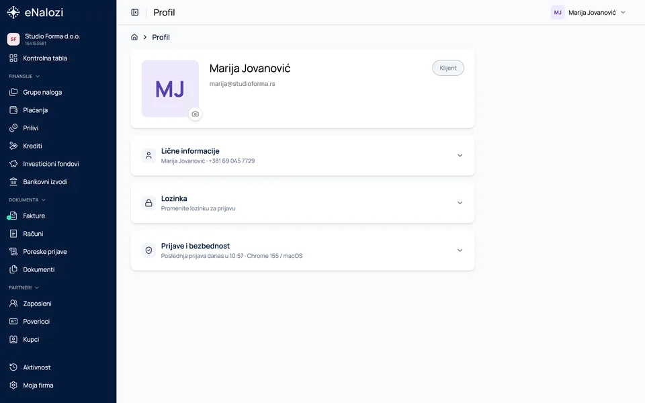This screenshot has width=645, height=403.
Task: Click the small MJ avatar in header
Action: tap(558, 12)
